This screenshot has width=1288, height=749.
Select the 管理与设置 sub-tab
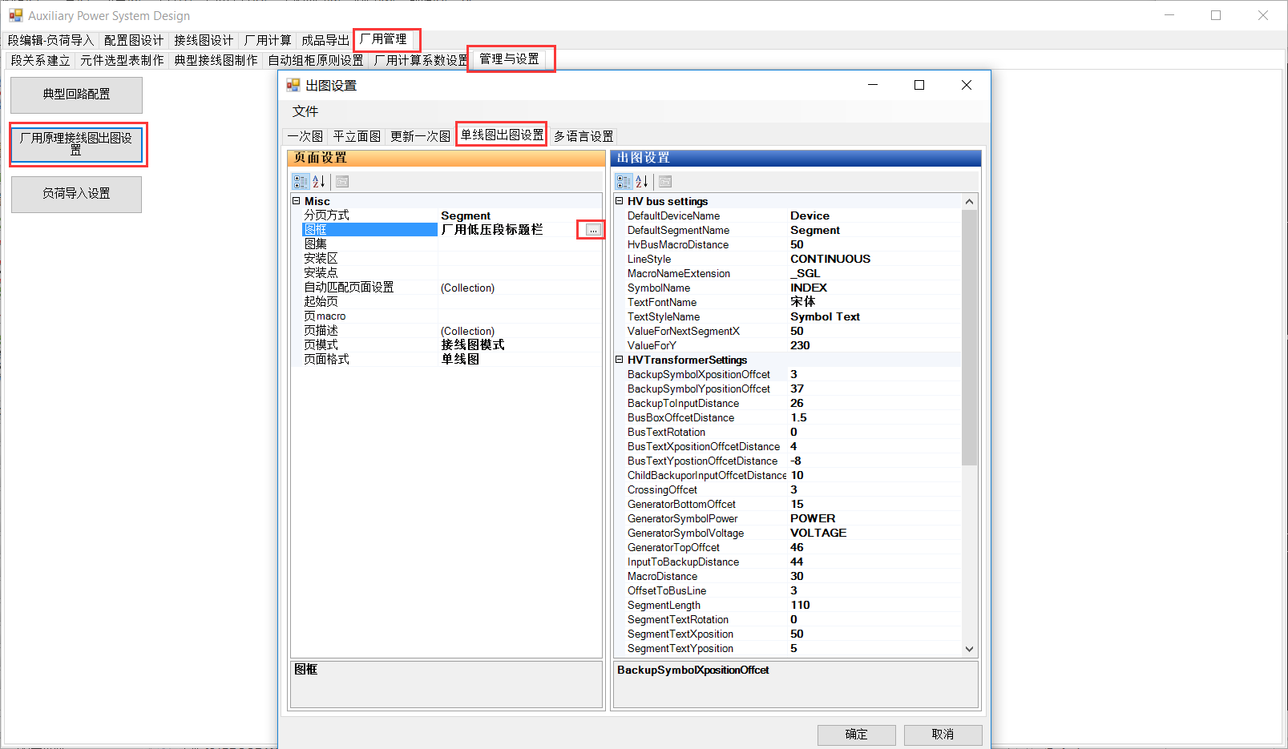click(x=510, y=59)
